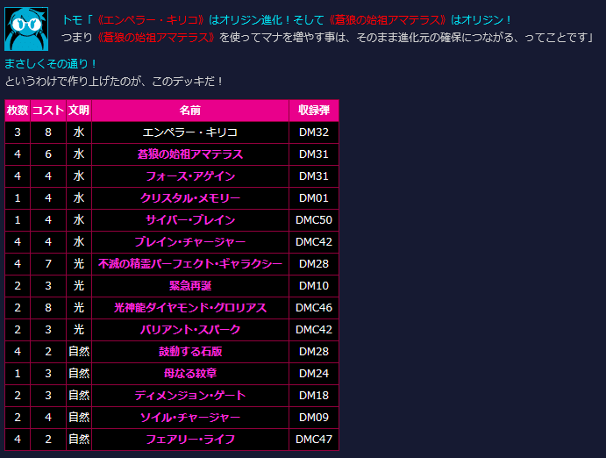
Task: Open the フォース・アゲイン card link
Action: [190, 176]
